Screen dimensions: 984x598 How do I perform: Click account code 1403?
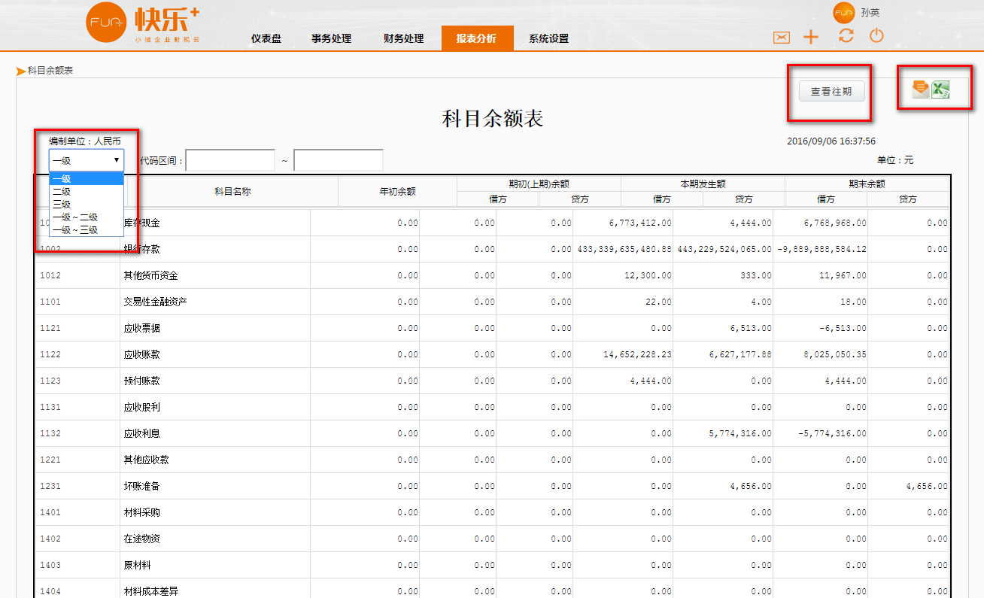pyautogui.click(x=50, y=565)
